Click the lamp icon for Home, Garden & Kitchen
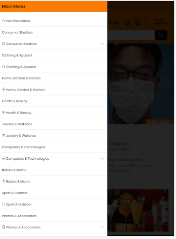The image size is (176, 239). pos(4,90)
